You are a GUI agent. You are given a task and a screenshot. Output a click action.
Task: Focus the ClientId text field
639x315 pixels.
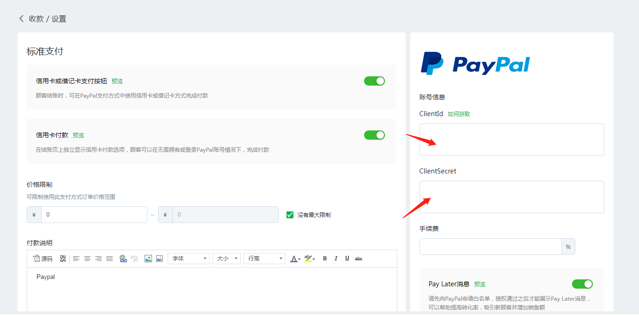tap(512, 140)
